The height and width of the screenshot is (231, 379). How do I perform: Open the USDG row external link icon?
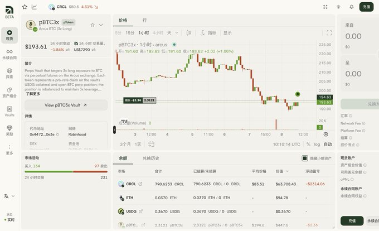[140, 211]
